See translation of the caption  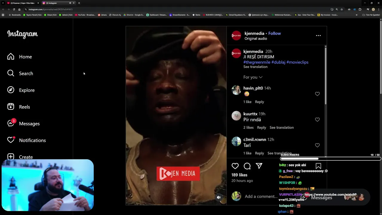coord(255,67)
